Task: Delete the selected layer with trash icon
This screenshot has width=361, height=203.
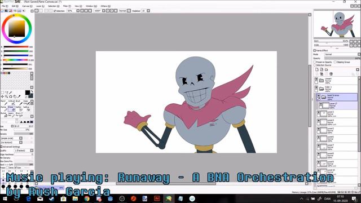Action: tap(331, 74)
